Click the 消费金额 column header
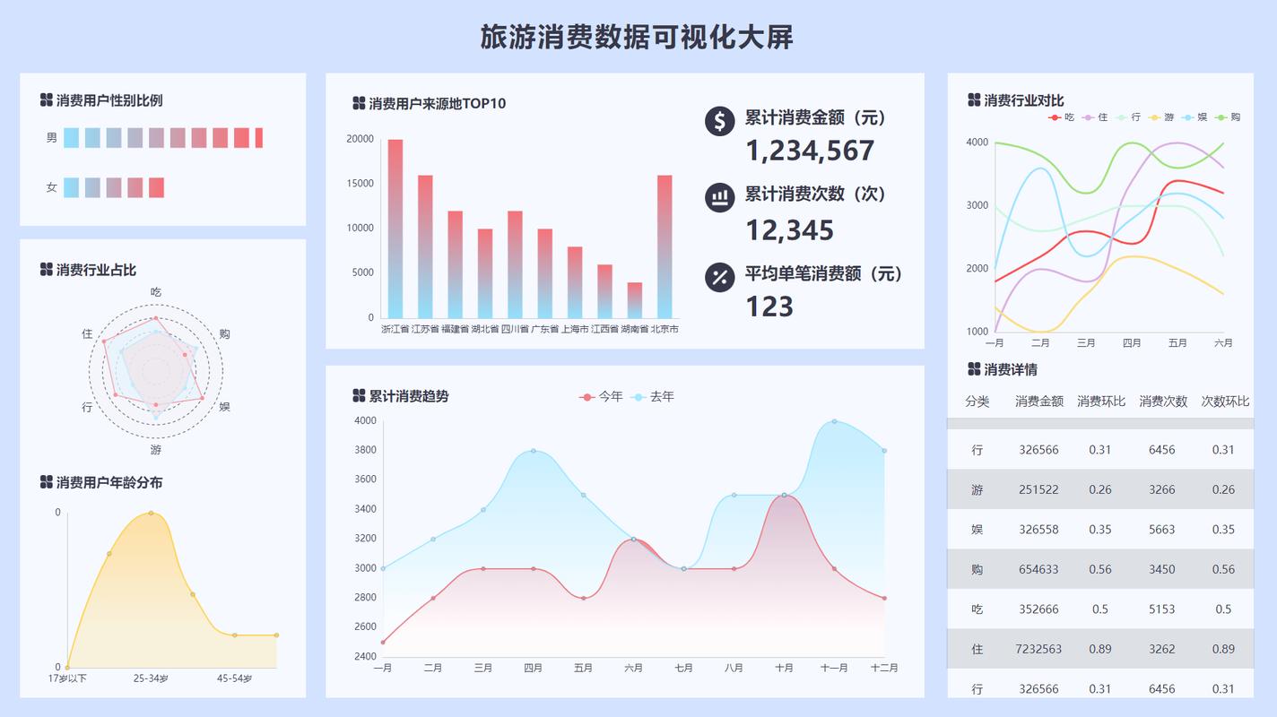Screen dimensions: 1277x717 tap(1039, 402)
